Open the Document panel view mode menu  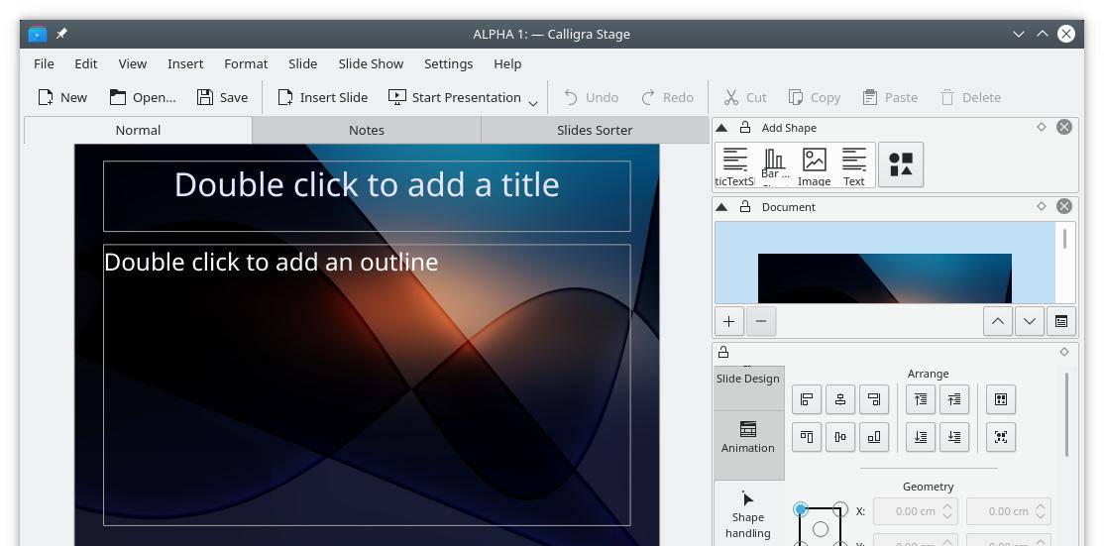click(x=1061, y=321)
